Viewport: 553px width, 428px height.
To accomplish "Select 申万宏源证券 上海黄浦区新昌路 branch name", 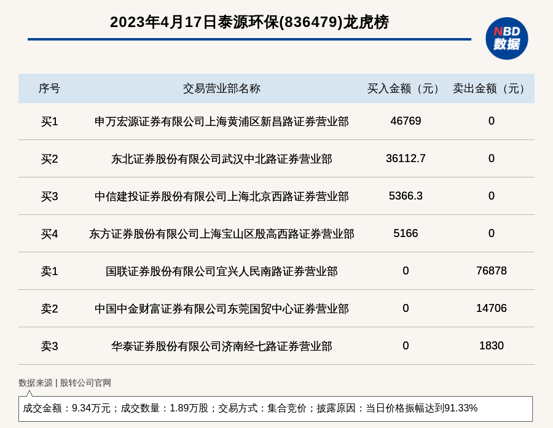I will 221,122.
